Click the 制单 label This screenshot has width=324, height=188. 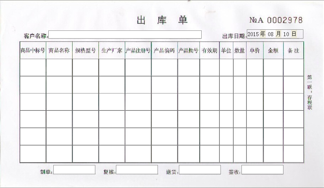coord(46,172)
